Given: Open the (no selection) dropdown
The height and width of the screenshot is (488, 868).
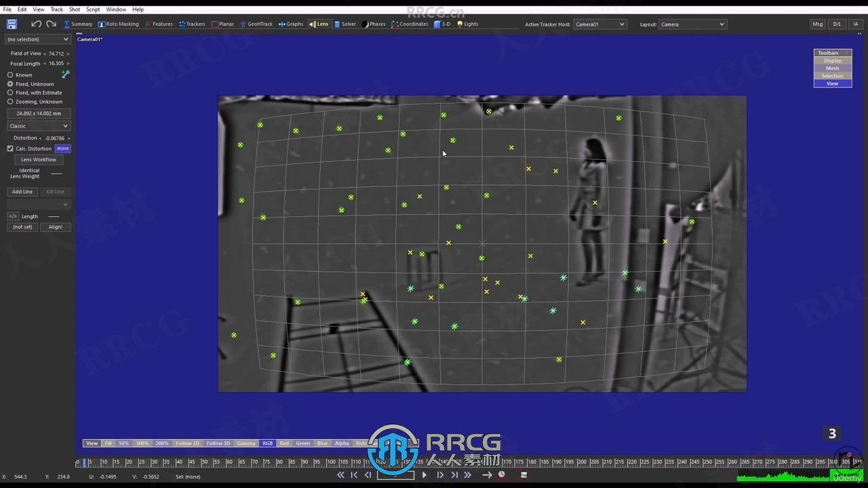Looking at the screenshot, I should click(x=38, y=39).
